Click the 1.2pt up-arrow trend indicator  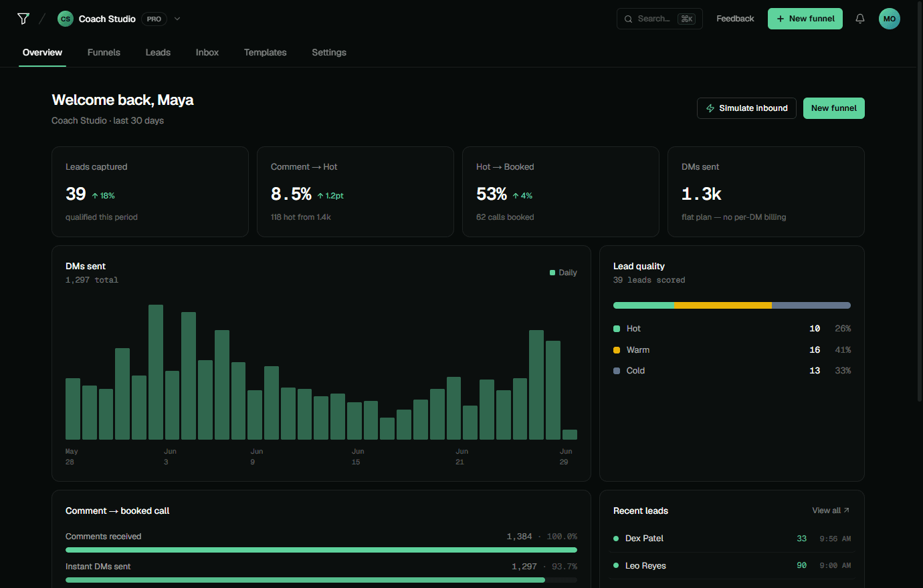[x=330, y=196]
